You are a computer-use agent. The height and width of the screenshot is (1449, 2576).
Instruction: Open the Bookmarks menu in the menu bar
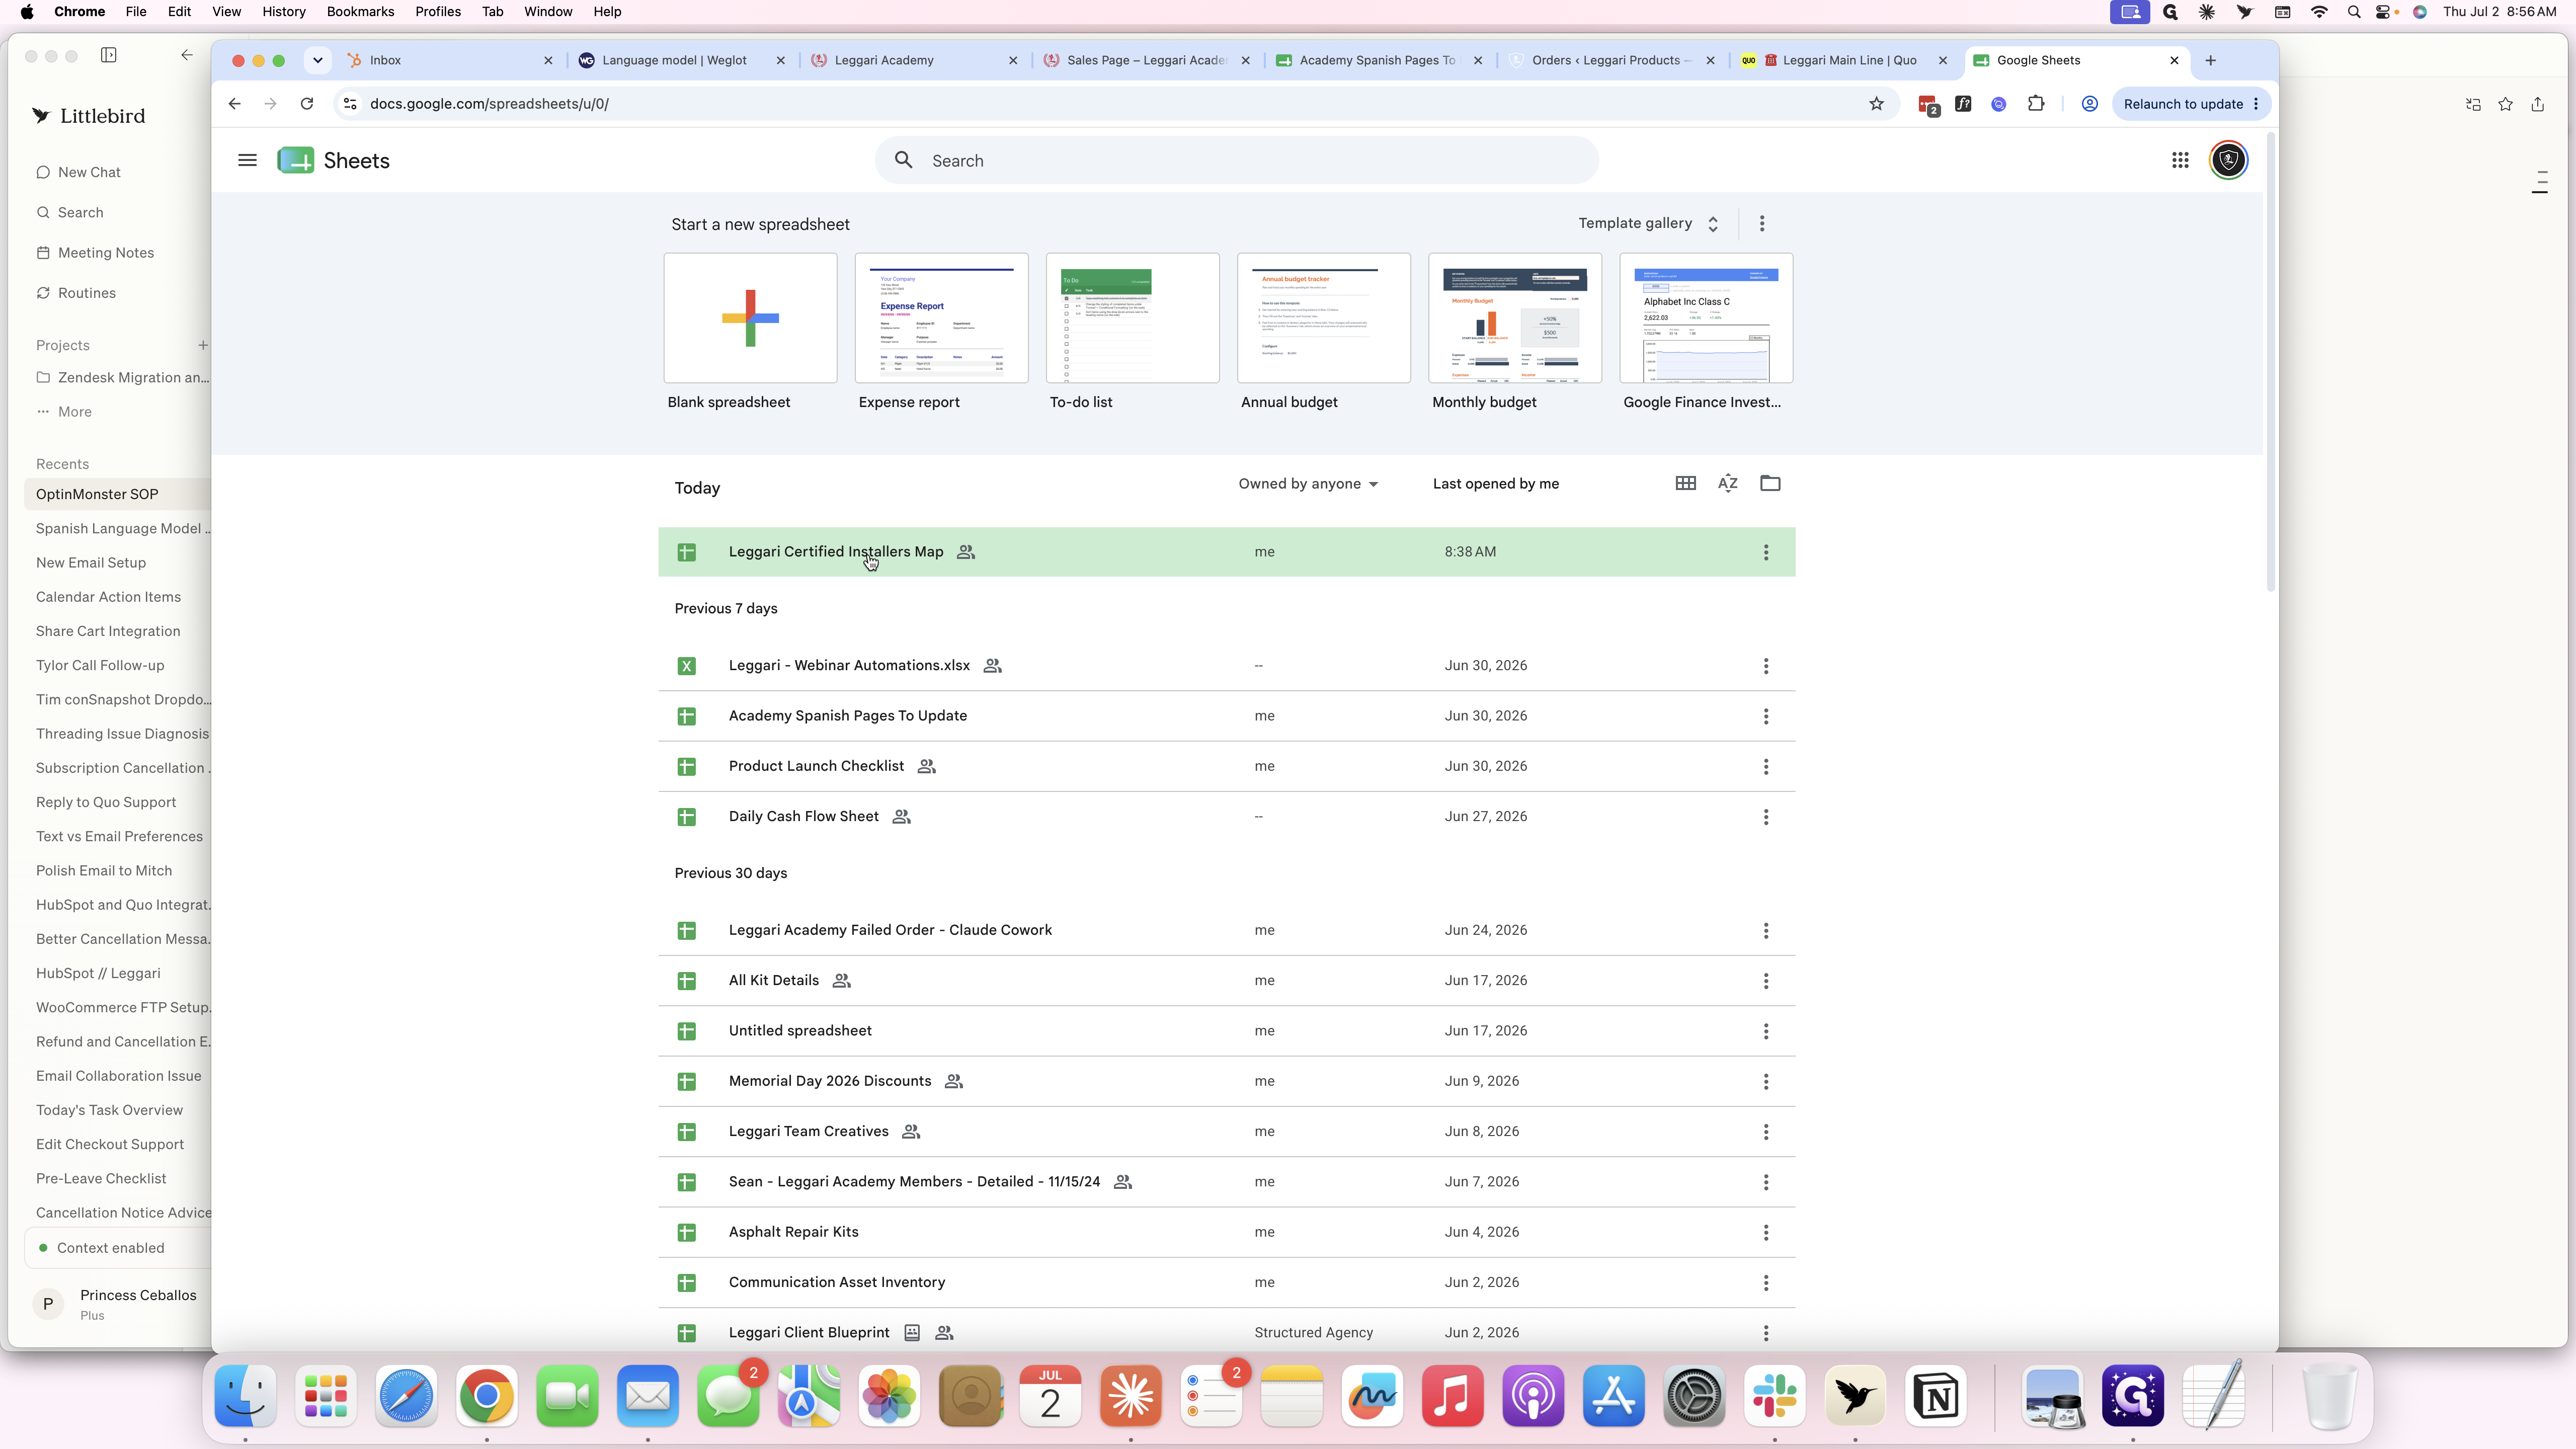(x=360, y=12)
